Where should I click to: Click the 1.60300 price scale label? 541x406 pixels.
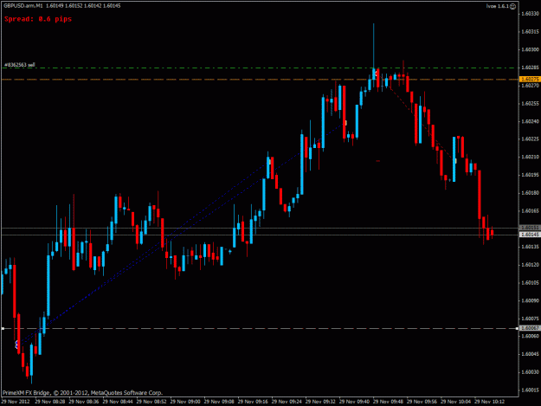point(531,49)
